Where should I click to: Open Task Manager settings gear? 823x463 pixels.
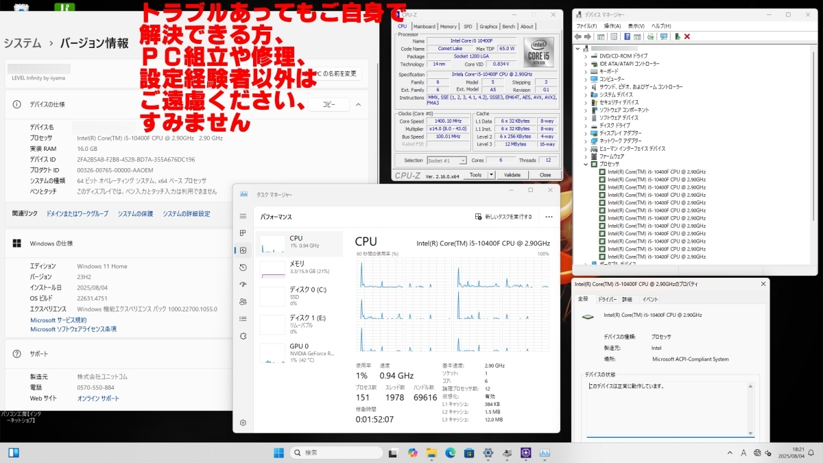click(243, 423)
